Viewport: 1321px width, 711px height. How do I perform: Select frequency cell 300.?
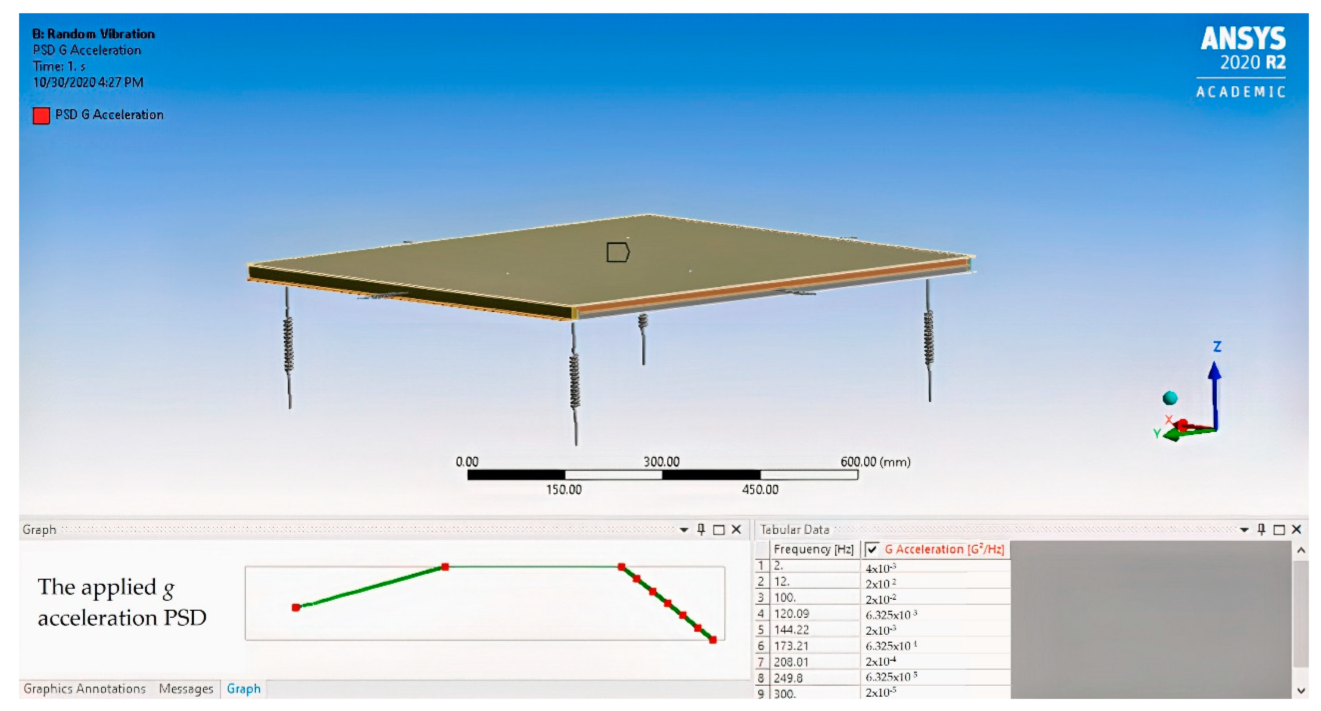815,693
